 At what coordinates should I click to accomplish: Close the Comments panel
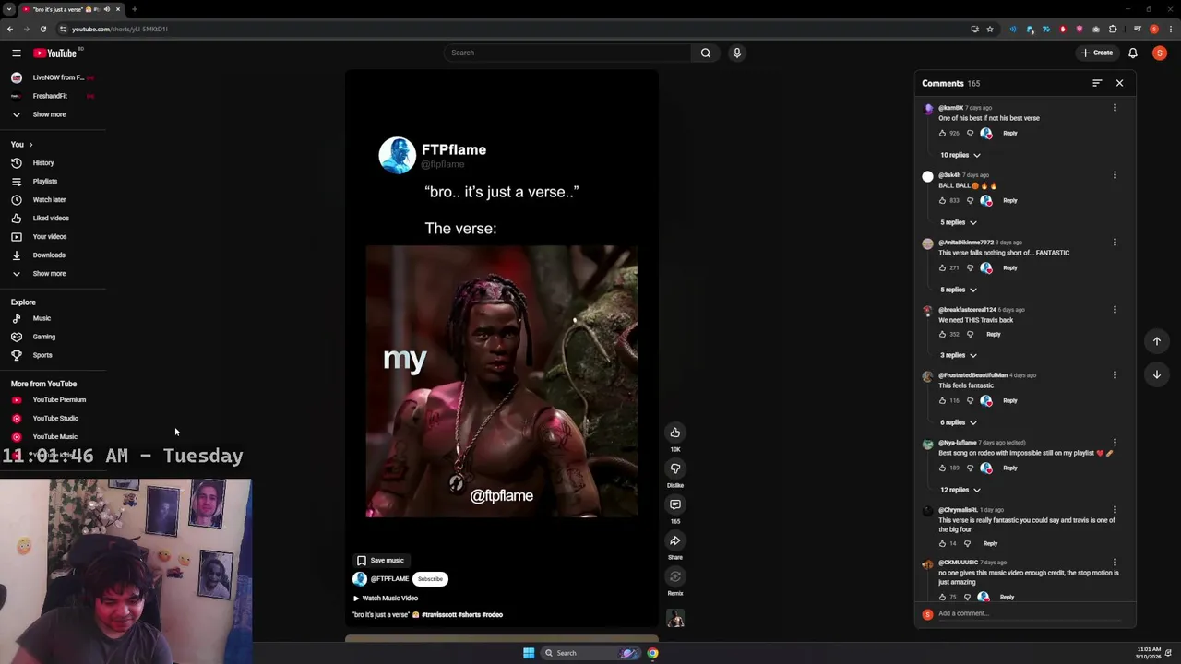click(1119, 83)
